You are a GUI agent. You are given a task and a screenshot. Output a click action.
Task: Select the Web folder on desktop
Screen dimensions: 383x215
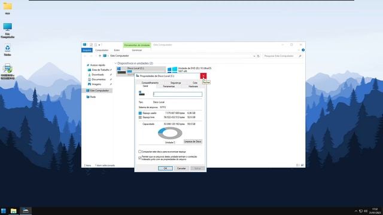pyautogui.click(x=8, y=8)
